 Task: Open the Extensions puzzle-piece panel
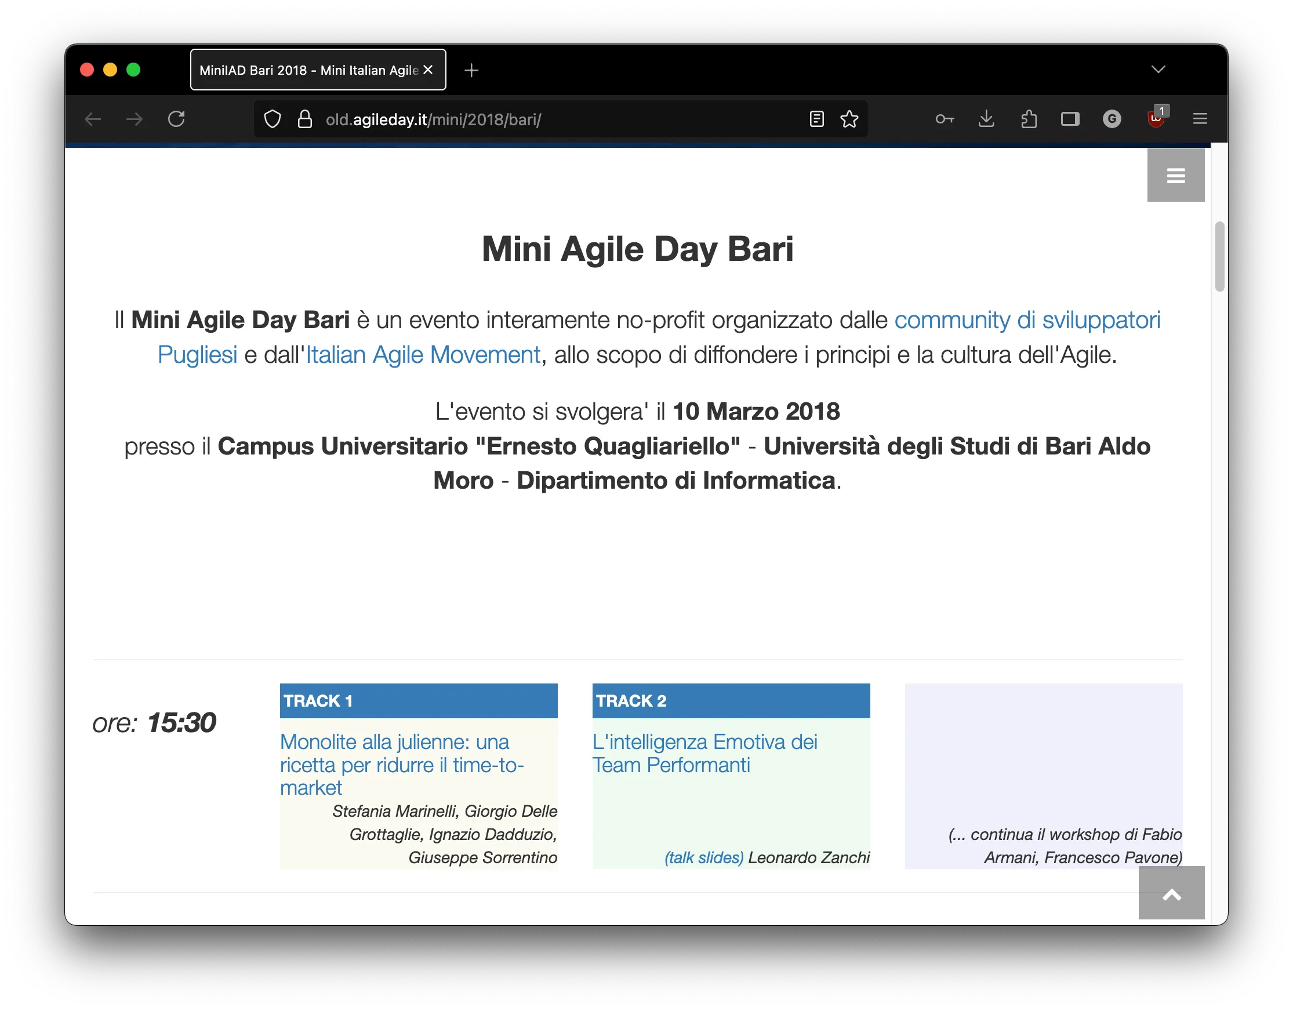tap(1029, 119)
